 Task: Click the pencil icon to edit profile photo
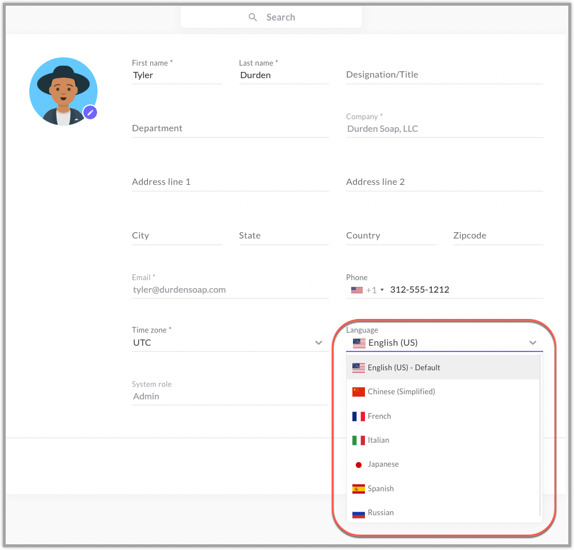pos(90,112)
